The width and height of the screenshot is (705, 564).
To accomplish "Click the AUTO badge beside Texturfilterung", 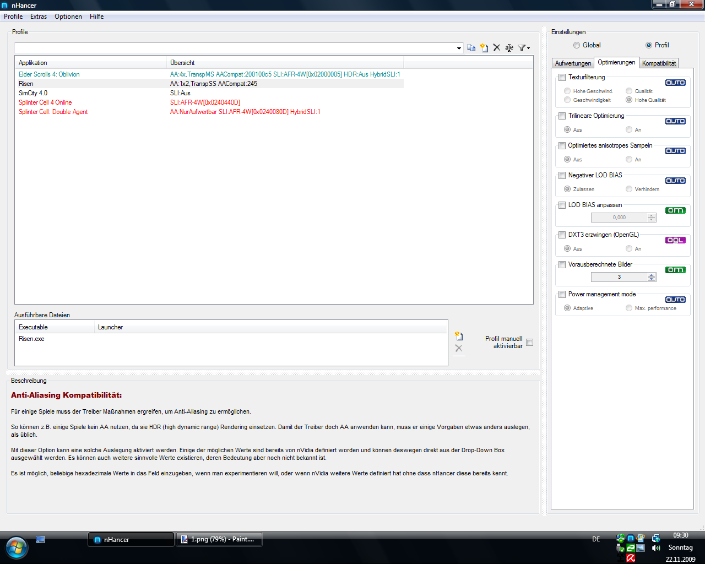I will click(x=675, y=83).
